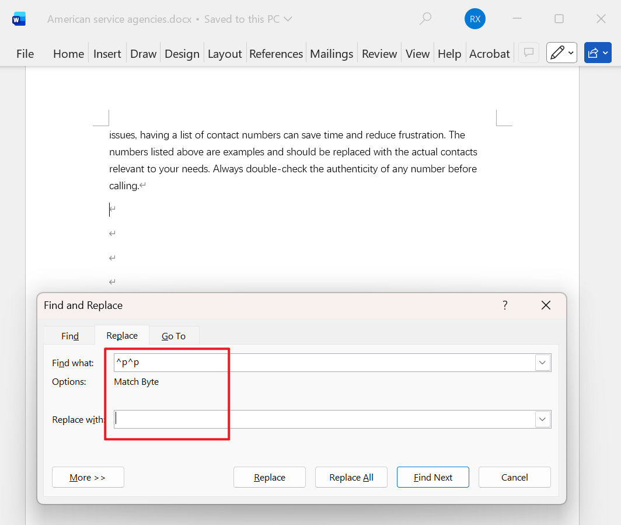Viewport: 621px width, 525px height.
Task: Expand the Replace with dropdown arrow
Action: coord(542,419)
